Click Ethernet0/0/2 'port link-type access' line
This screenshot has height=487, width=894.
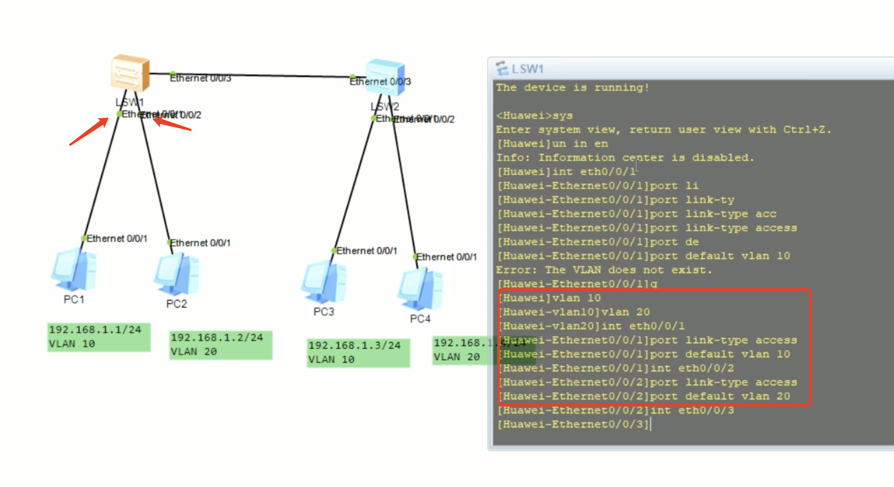(648, 382)
